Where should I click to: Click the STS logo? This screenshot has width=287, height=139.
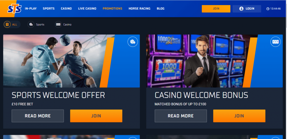coord(14,9)
